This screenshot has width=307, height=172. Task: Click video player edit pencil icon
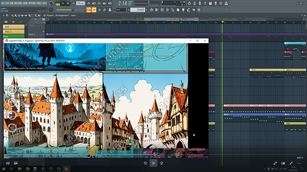coord(275,163)
